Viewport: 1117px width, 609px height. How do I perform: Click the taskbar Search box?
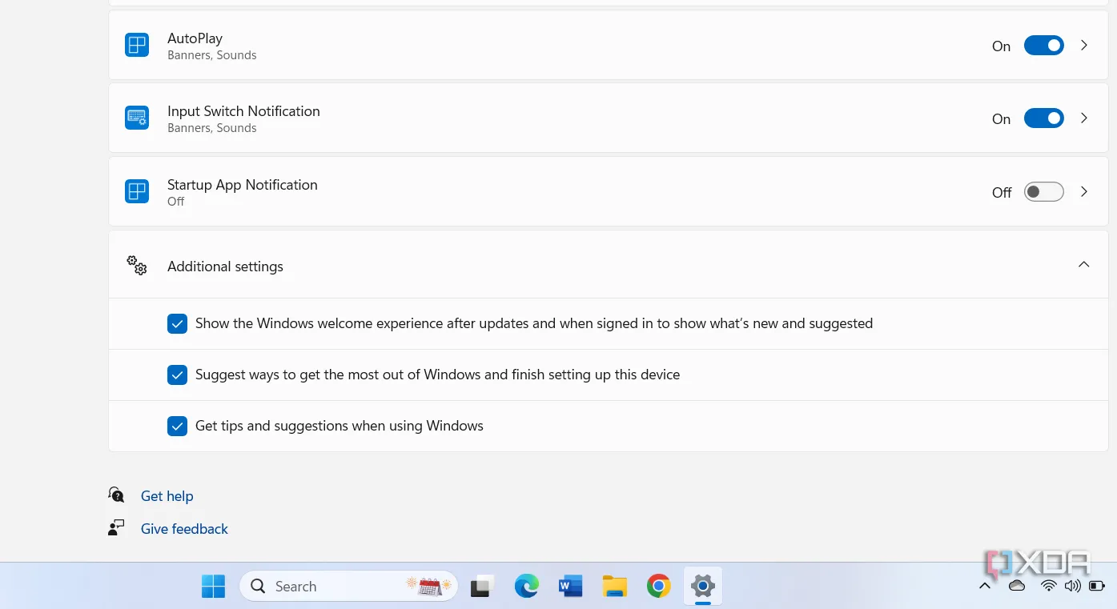(x=348, y=587)
